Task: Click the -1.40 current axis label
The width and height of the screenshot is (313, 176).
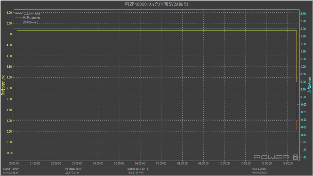Action: tap(303, 157)
